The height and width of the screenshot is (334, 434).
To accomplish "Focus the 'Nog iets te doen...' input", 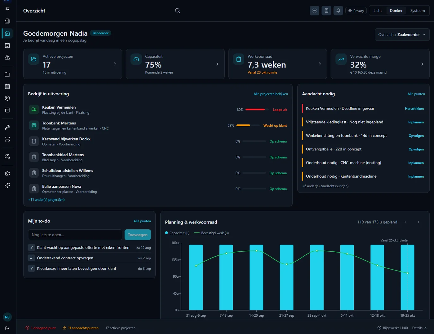I will coord(75,235).
